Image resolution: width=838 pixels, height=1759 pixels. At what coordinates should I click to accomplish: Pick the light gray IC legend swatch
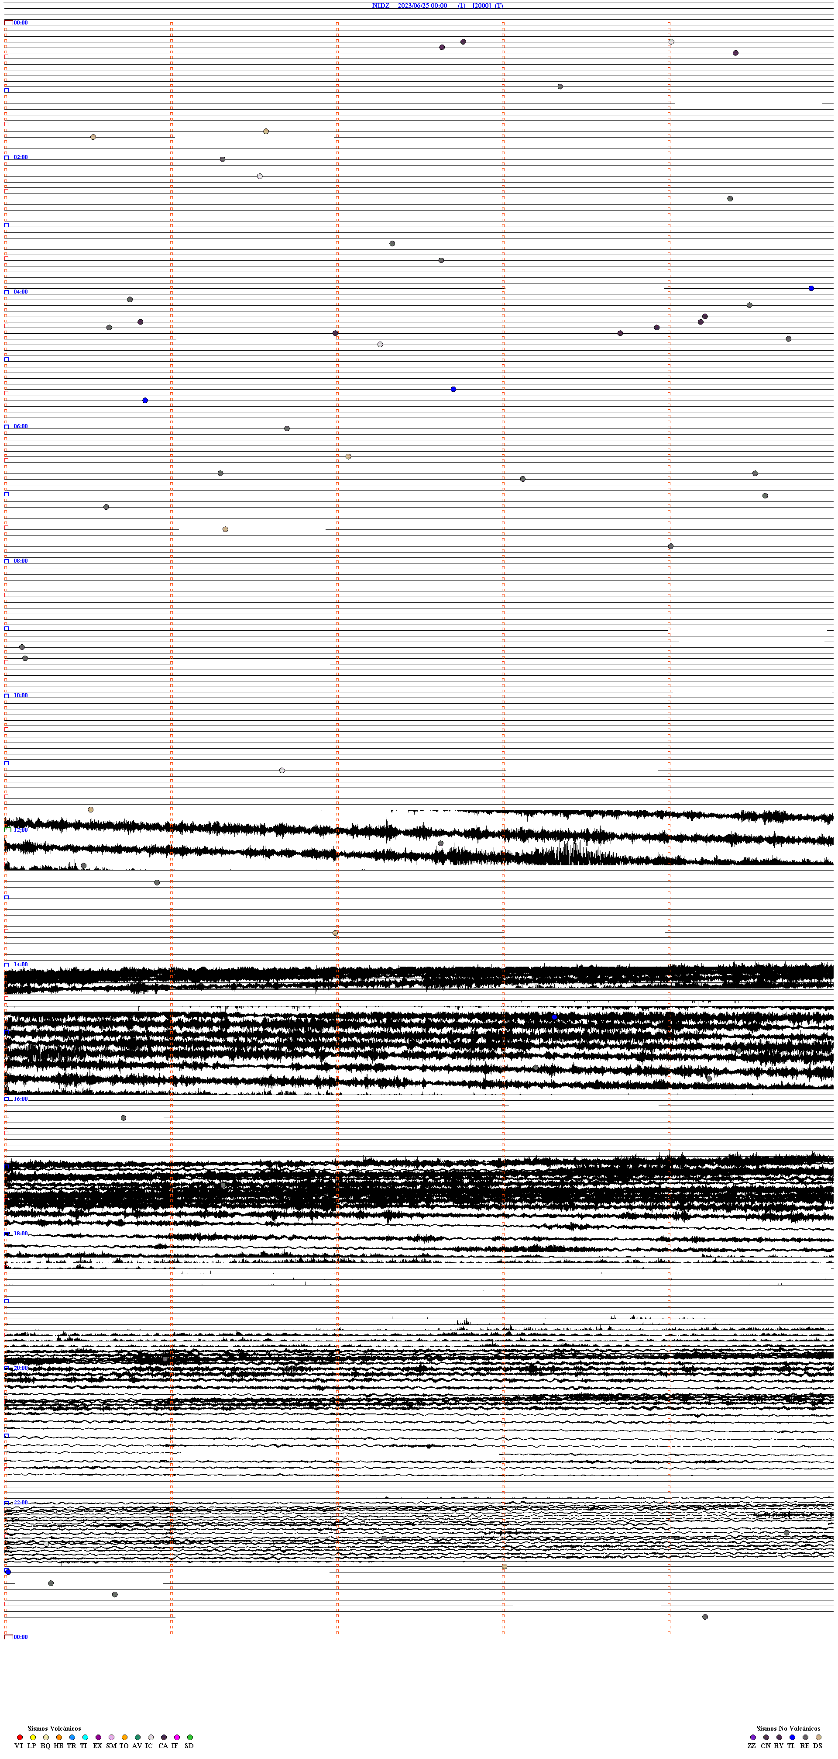pyautogui.click(x=151, y=1737)
